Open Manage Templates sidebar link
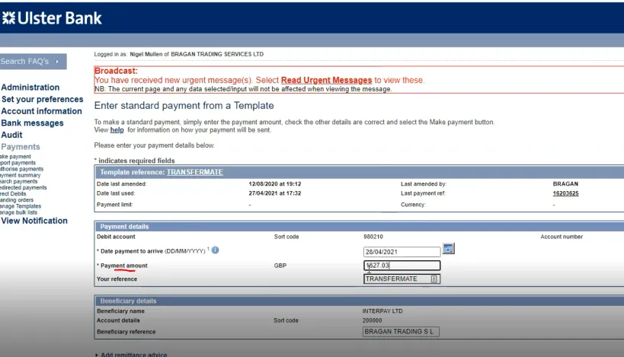The image size is (624, 357). [21, 206]
